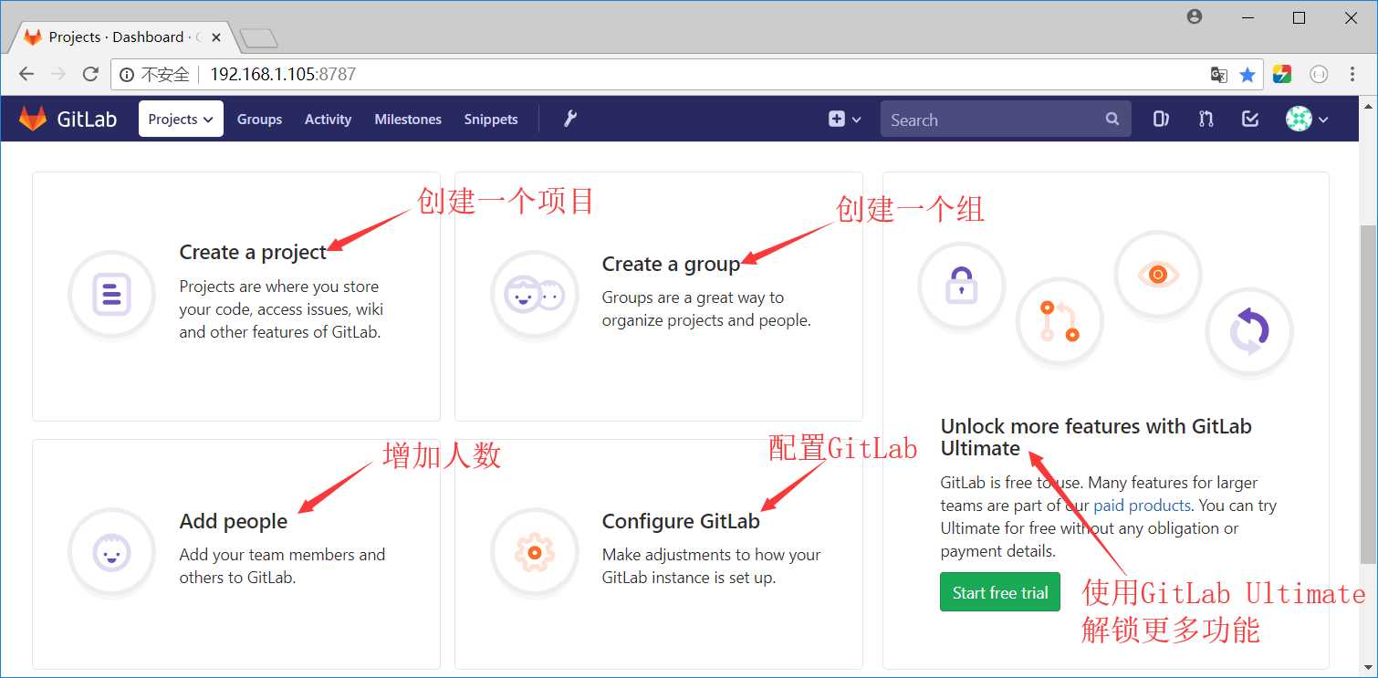Click text 'Groups are a great way to'
Viewport: 1378px width, 678px height.
(693, 297)
